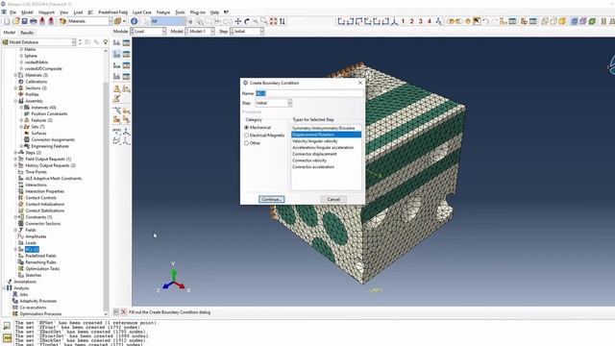The height and width of the screenshot is (346, 615).
Task: Click the message area icon beside the log
Action: 7,326
